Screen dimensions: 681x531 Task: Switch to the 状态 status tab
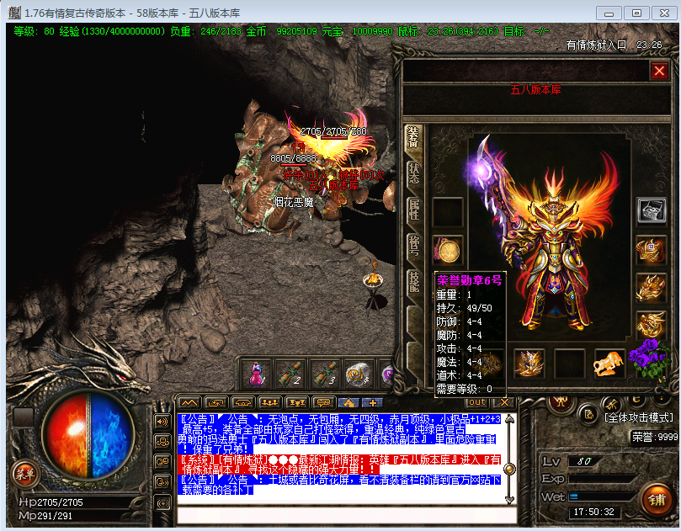pyautogui.click(x=413, y=173)
